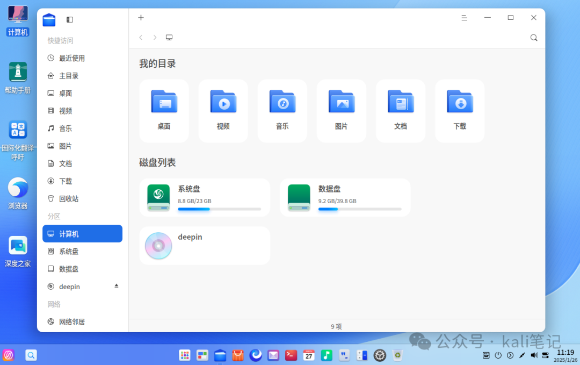Open 最近使用 in the sidebar
Screen dimensions: 580x365
click(x=83, y=58)
